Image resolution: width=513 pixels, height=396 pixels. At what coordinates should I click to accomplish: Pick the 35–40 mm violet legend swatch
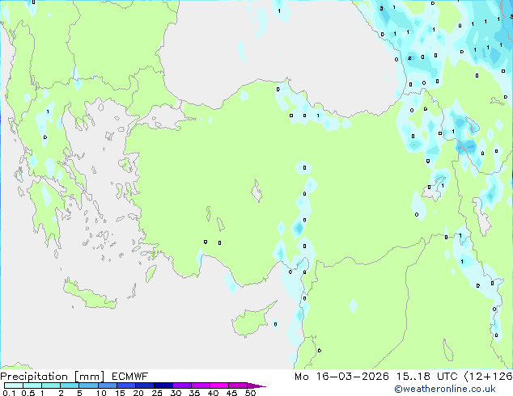click(x=200, y=385)
